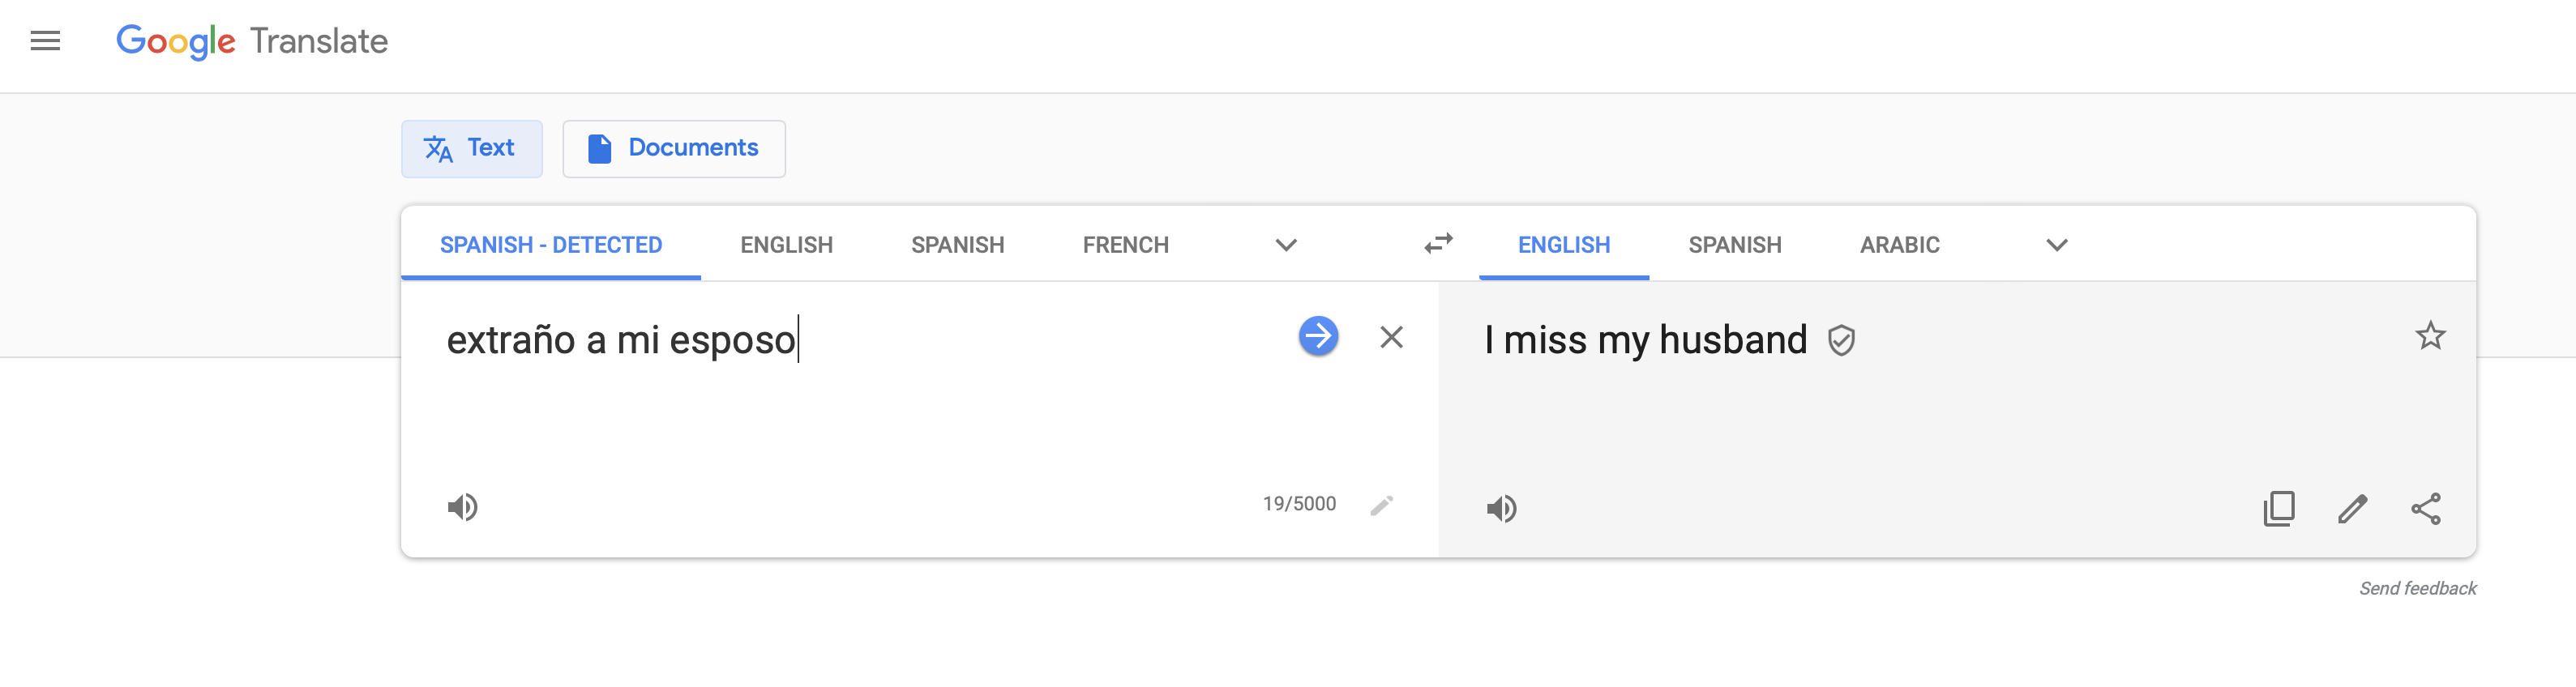Viewport: 2576px width, 687px height.
Task: Choose Arabic as target language
Action: click(1899, 245)
